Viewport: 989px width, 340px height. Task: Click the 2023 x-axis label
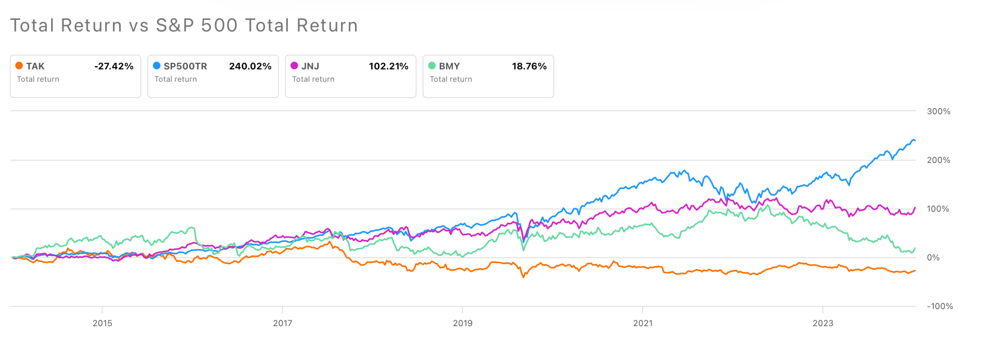coord(823,323)
